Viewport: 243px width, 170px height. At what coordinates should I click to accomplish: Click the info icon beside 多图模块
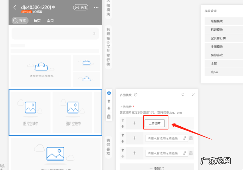click(136, 95)
